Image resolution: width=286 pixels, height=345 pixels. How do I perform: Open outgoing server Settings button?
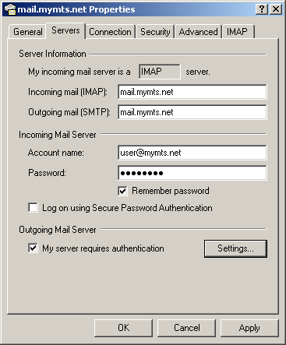tap(235, 248)
